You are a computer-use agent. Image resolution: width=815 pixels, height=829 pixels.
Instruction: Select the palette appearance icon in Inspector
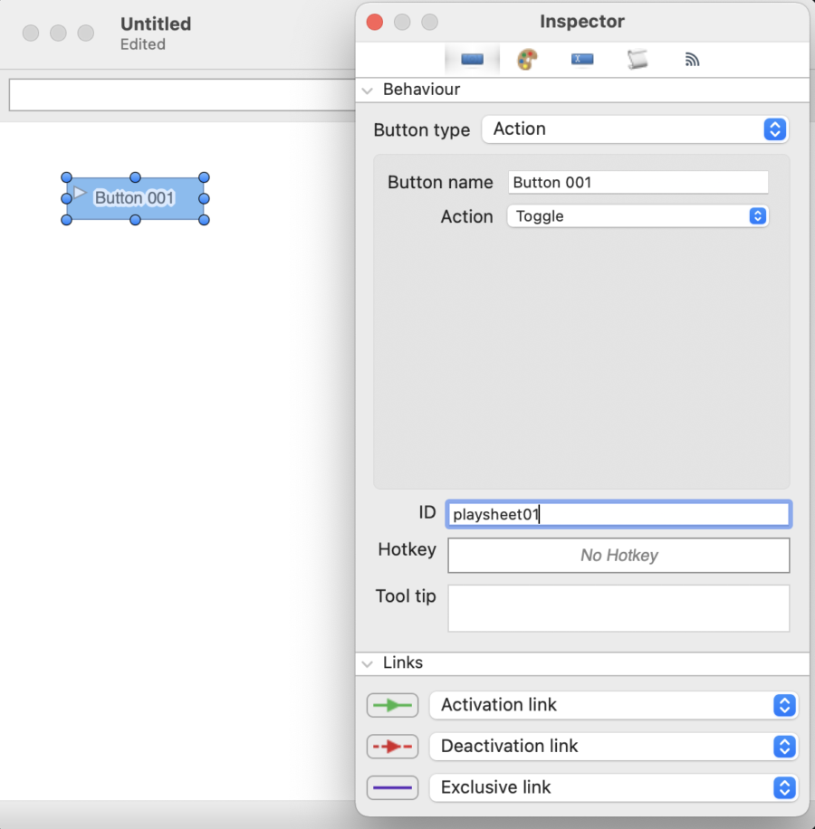coord(526,59)
